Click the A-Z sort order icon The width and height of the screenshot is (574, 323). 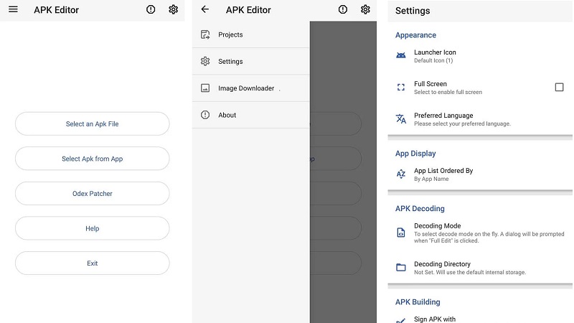click(x=401, y=174)
